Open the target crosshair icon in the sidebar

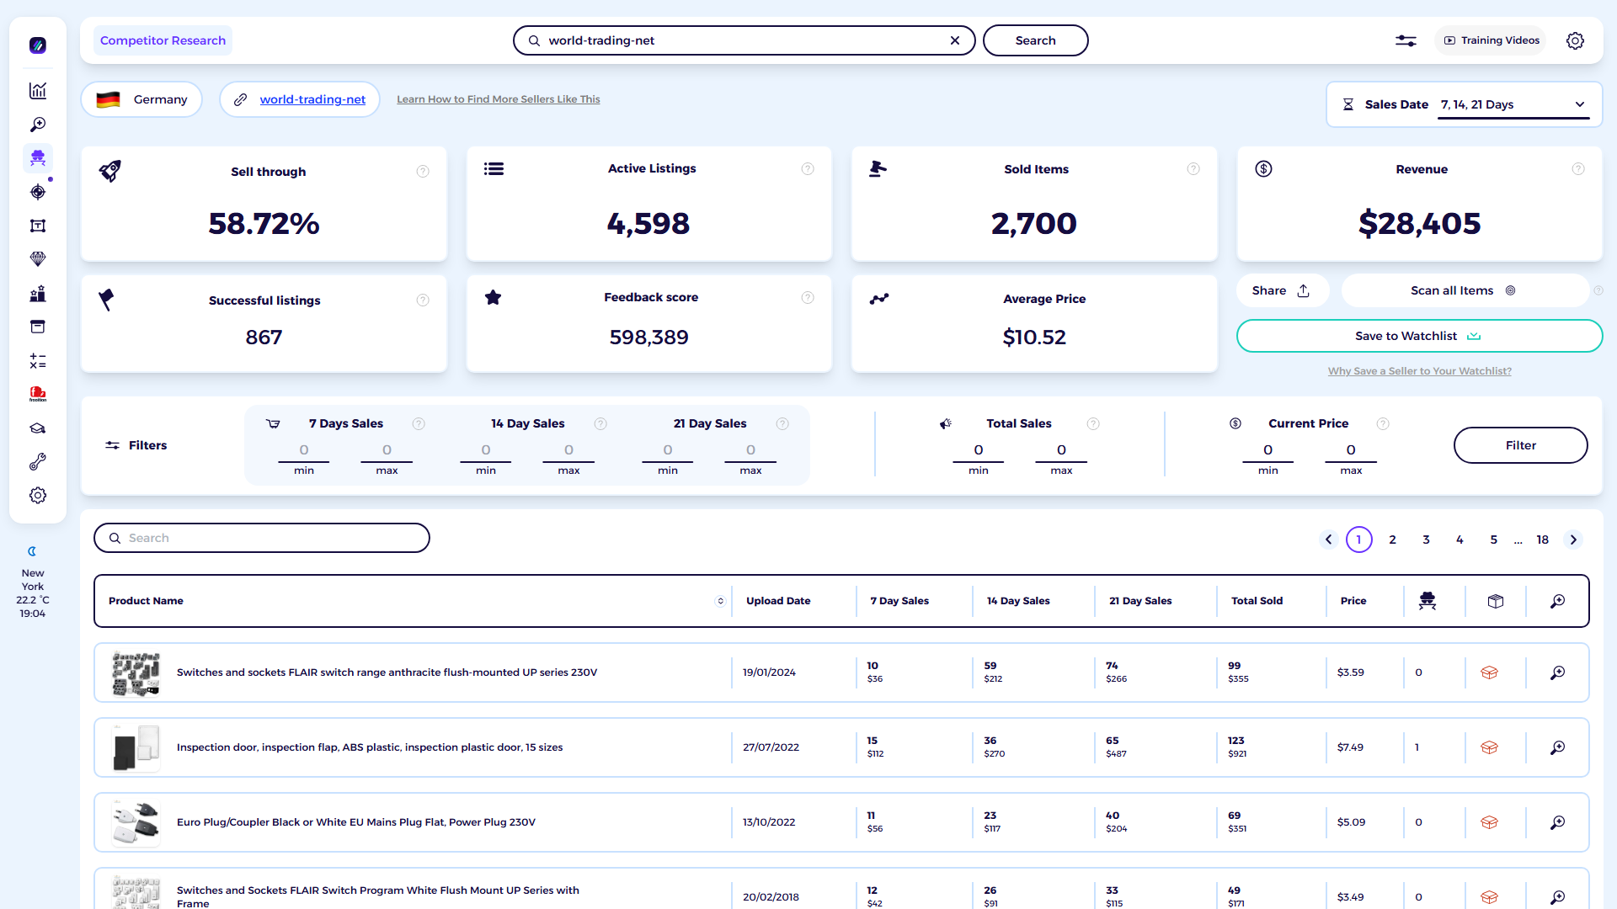click(x=38, y=192)
